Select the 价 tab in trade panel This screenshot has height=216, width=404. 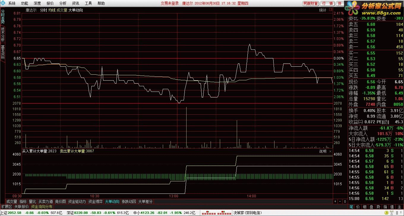point(358,207)
